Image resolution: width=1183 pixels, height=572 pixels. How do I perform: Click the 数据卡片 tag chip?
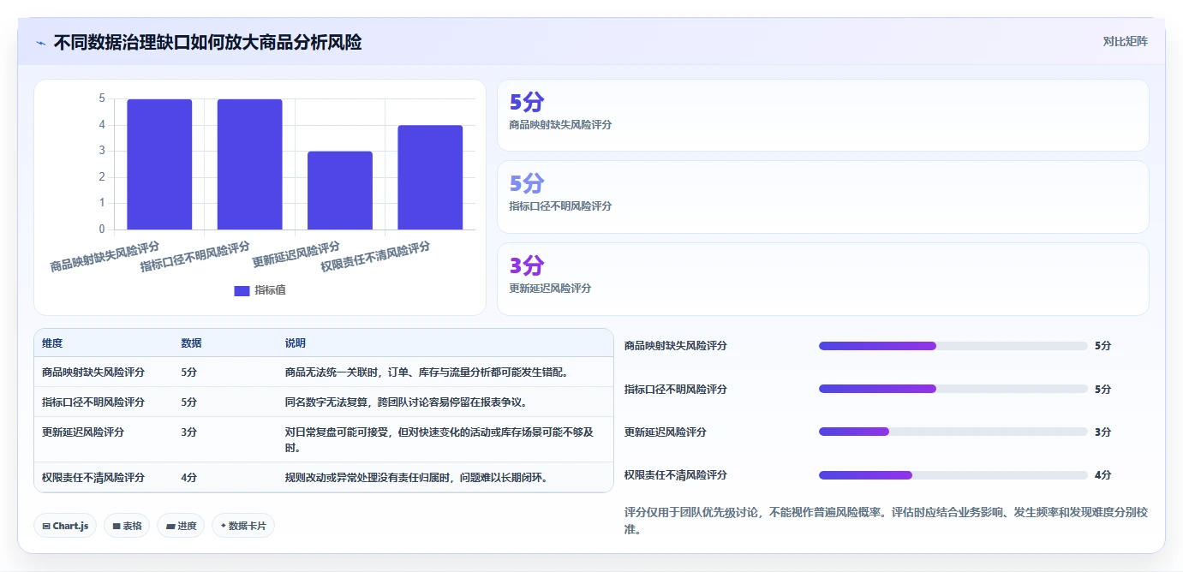click(243, 526)
